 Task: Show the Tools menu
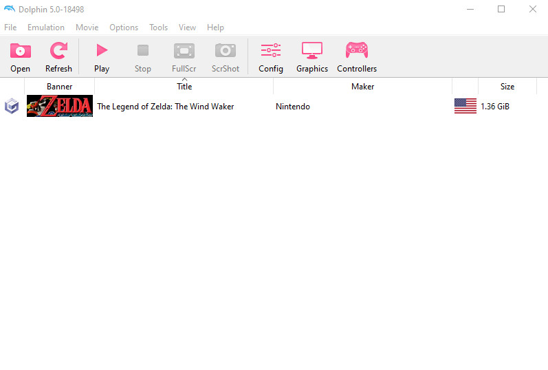point(158,28)
